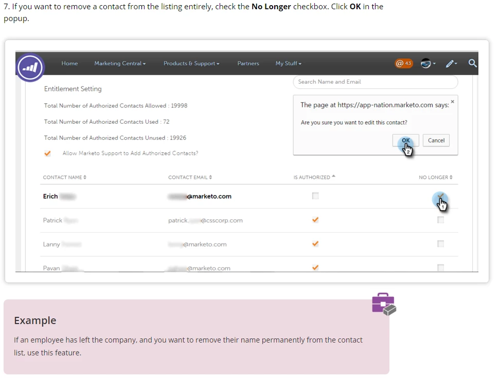The height and width of the screenshot is (379, 499).
Task: Toggle No Longer checkbox for Erich
Action: (440, 197)
